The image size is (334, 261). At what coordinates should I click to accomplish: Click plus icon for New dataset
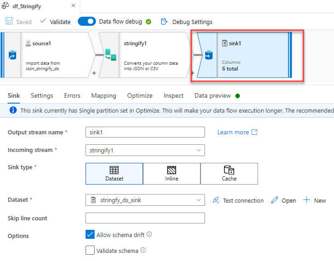306,200
